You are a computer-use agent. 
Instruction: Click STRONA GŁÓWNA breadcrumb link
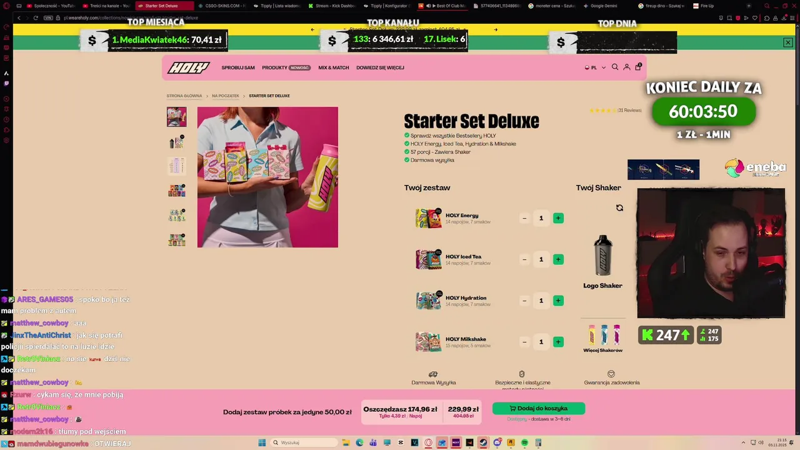[x=184, y=96]
